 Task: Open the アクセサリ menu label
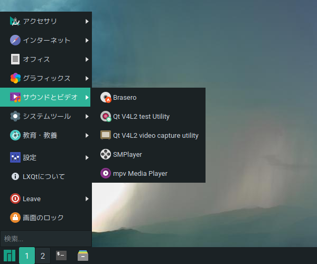pos(40,21)
